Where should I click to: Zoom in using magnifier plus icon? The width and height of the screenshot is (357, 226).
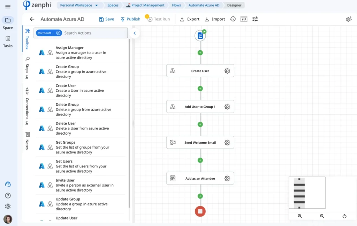tap(300, 216)
